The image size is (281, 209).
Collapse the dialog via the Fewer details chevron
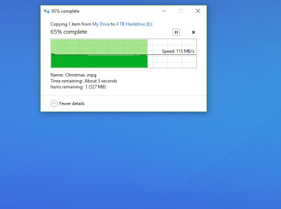(54, 103)
